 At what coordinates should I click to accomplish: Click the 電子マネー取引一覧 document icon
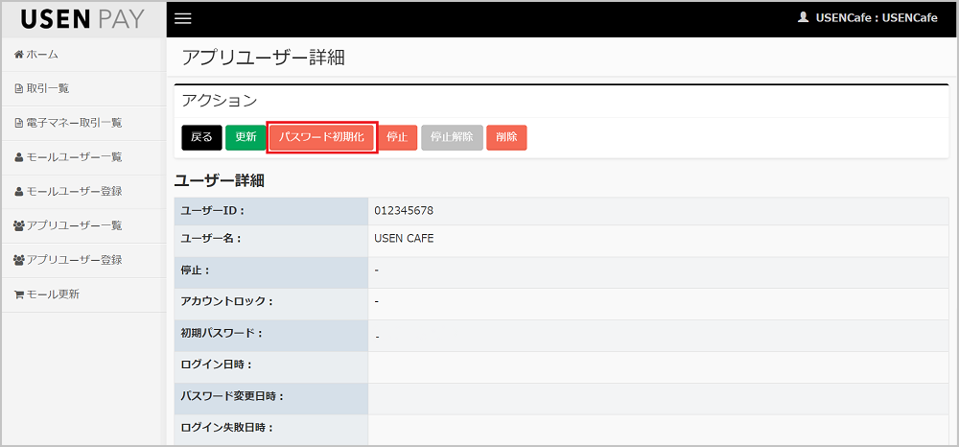point(18,123)
